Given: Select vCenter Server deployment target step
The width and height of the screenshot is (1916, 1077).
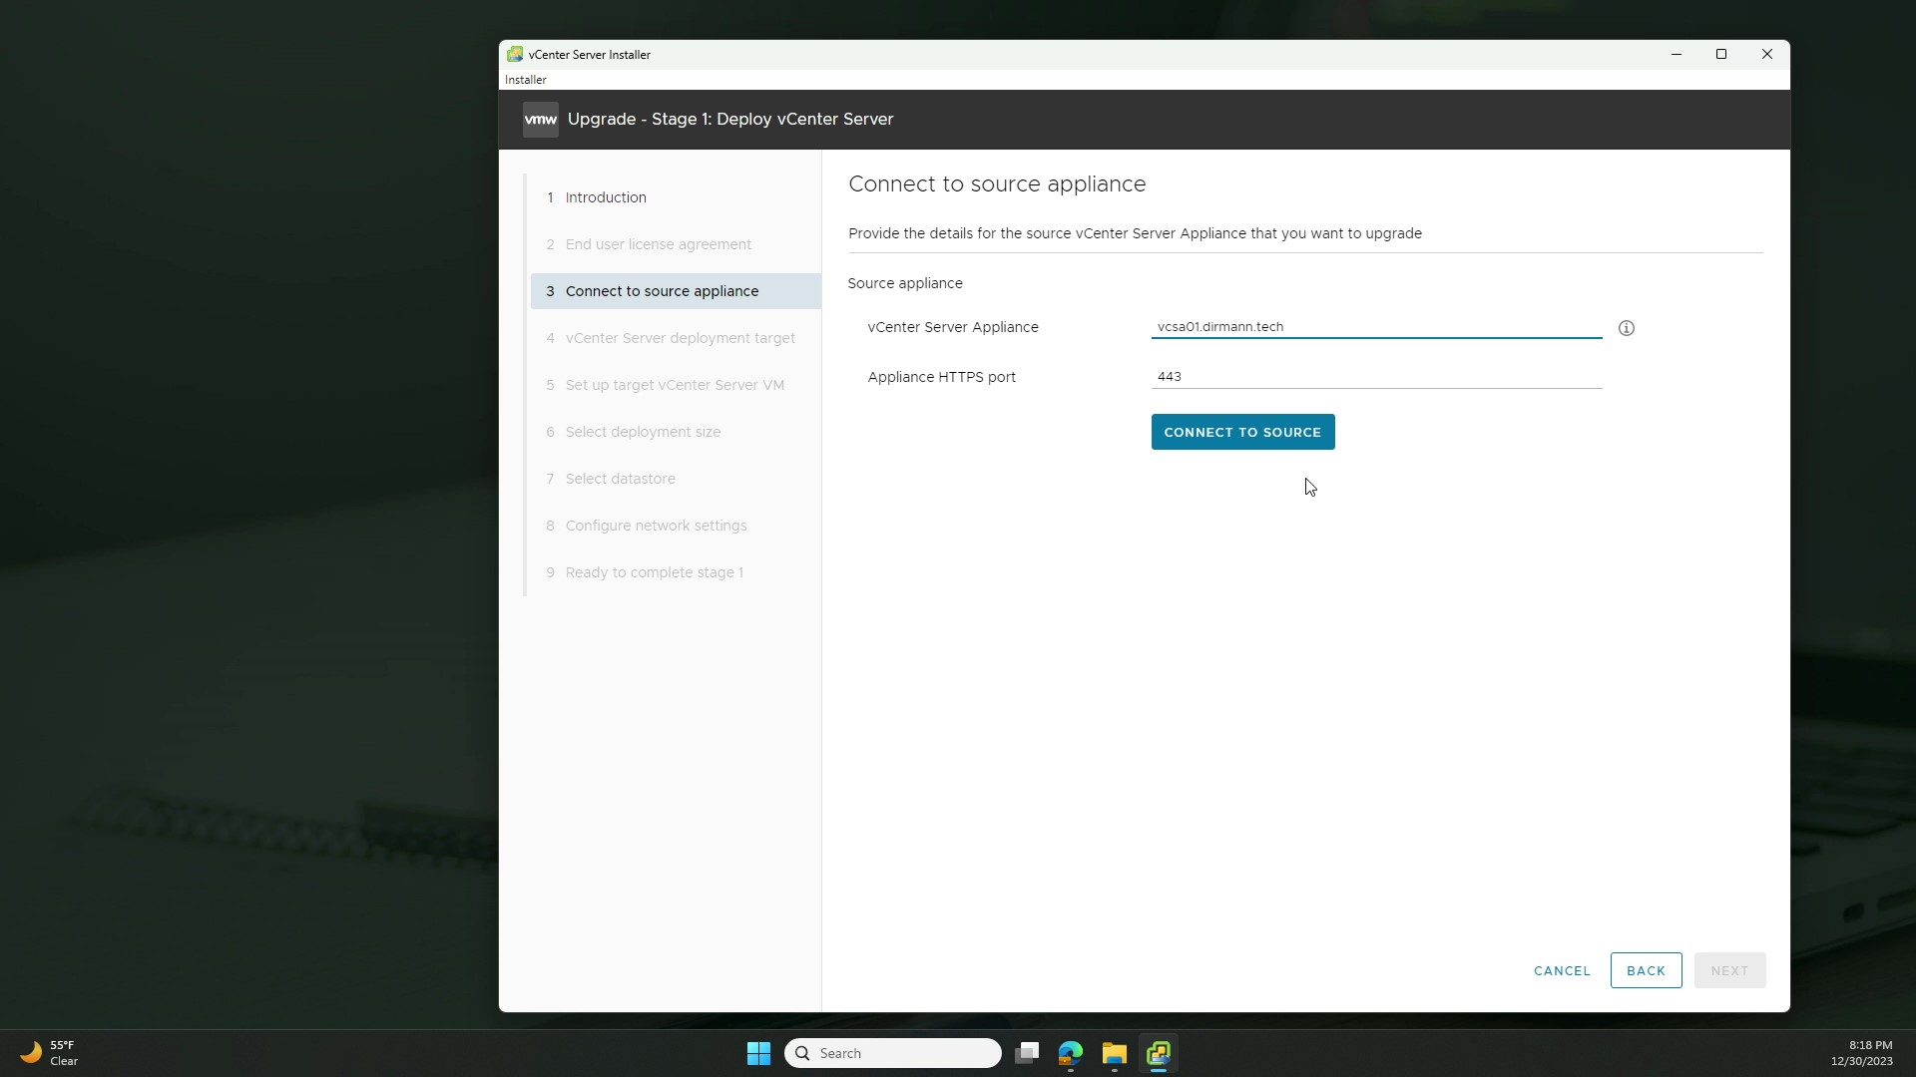Looking at the screenshot, I should pyautogui.click(x=676, y=338).
